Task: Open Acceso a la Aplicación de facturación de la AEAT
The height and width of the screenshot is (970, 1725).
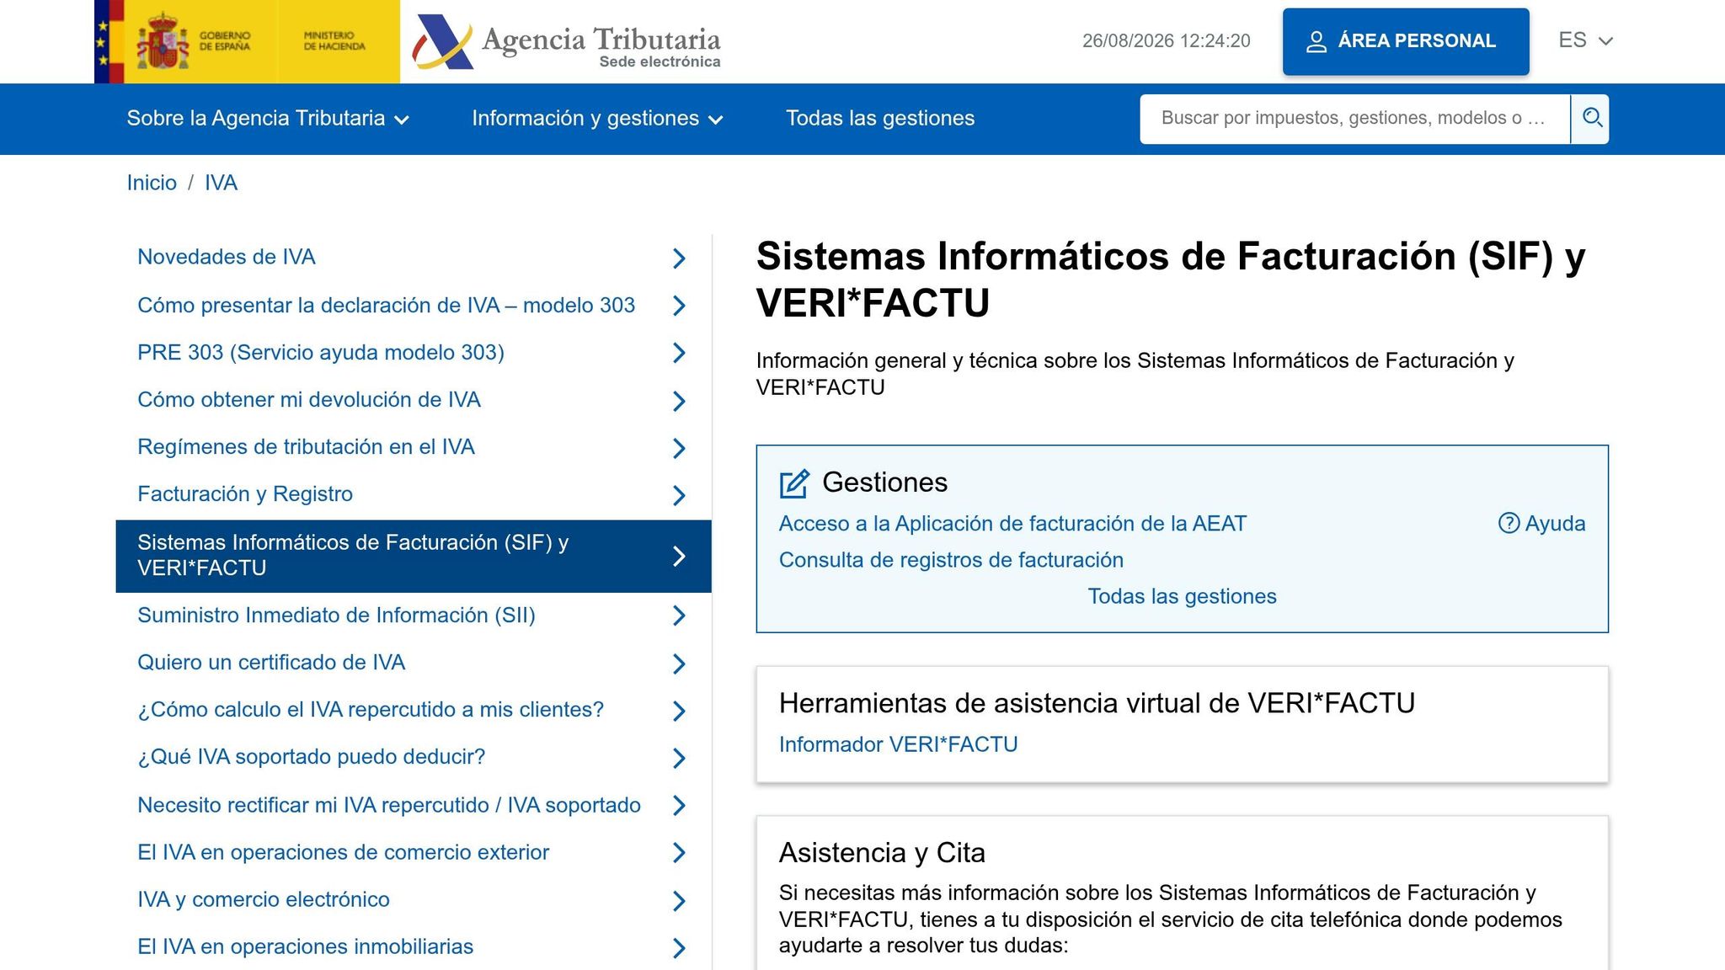Action: click(1012, 524)
